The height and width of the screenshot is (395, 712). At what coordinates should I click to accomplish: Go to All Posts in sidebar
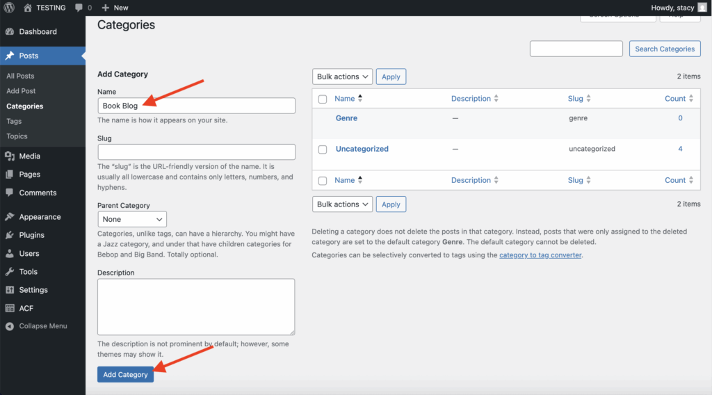click(20, 76)
